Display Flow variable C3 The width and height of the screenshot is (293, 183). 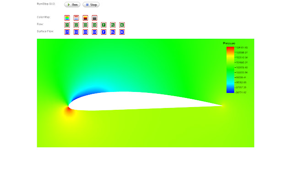click(86, 25)
